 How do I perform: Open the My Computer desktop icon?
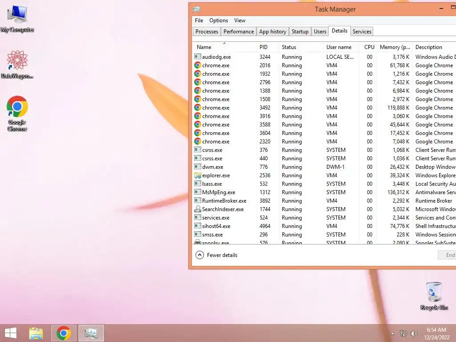coord(17,19)
